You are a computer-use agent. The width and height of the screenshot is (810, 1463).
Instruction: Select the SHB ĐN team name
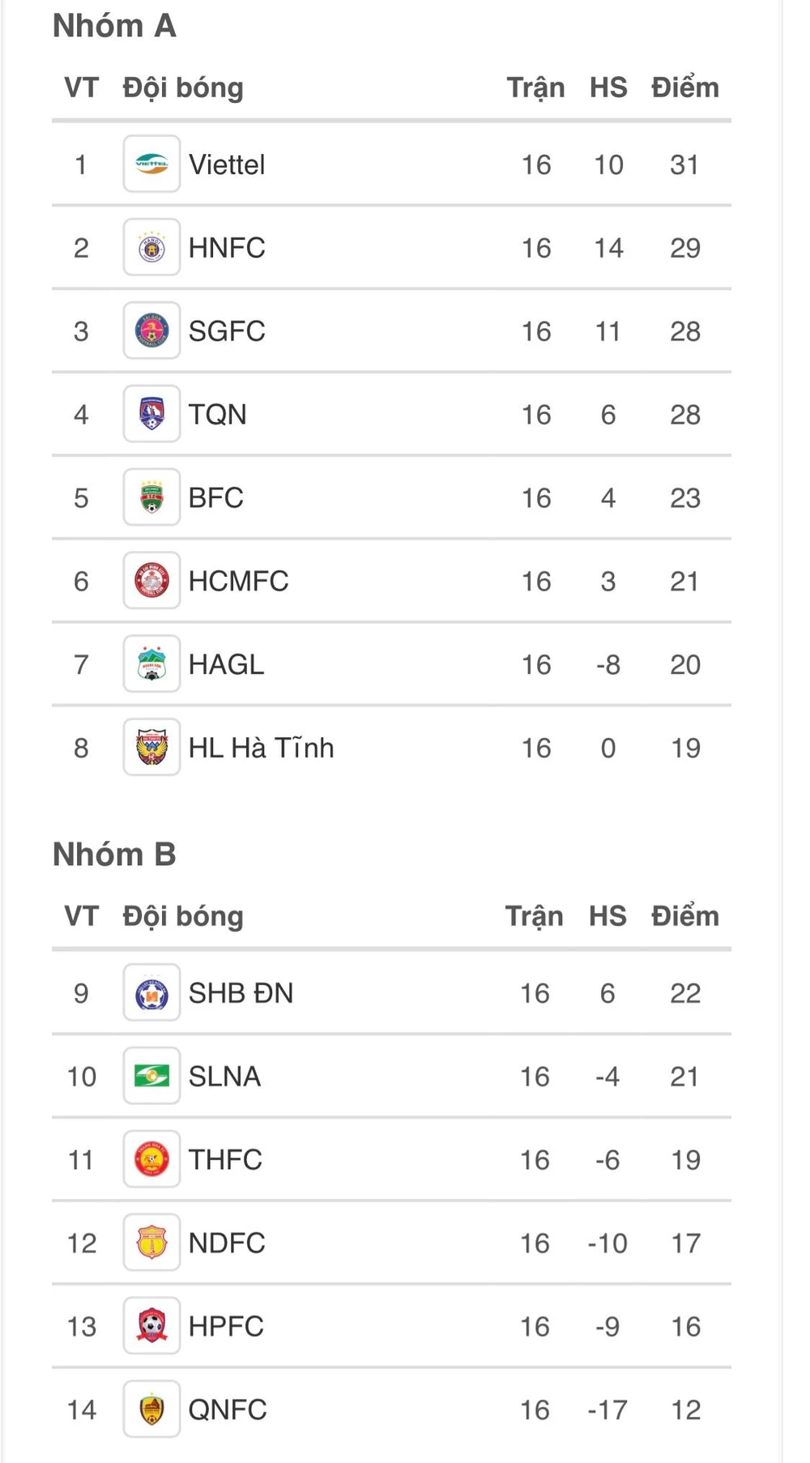tap(241, 993)
